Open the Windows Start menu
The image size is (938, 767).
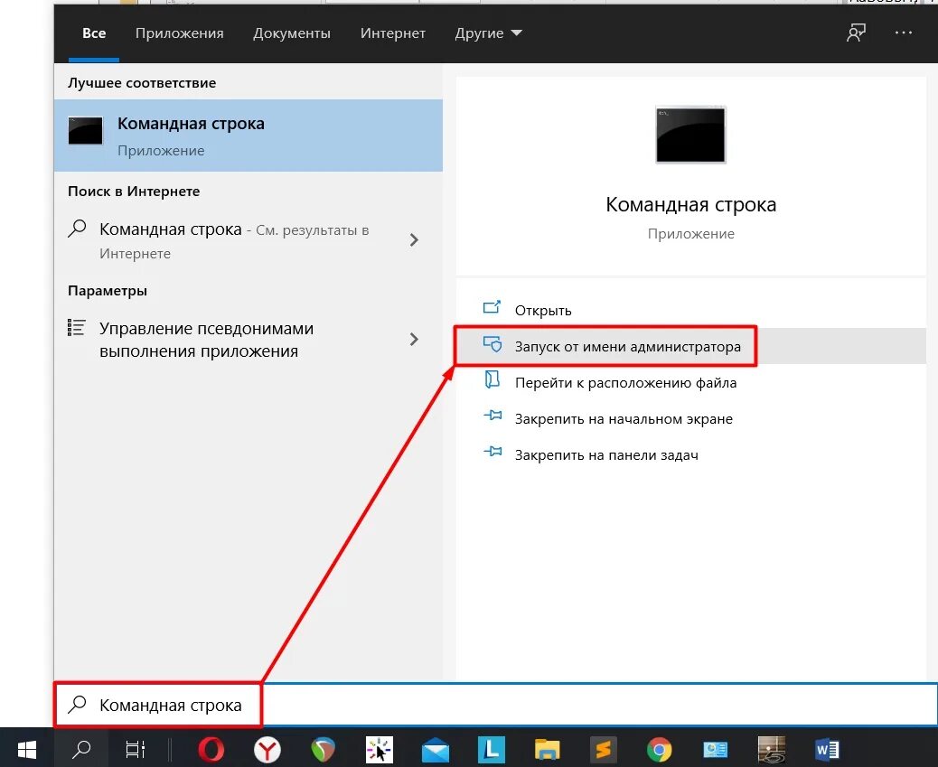(27, 748)
